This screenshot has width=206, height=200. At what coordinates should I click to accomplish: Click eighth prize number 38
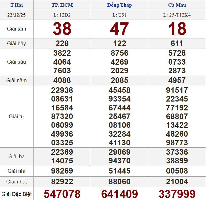(62, 29)
